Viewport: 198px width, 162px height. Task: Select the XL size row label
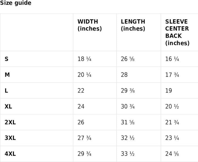click(x=8, y=107)
